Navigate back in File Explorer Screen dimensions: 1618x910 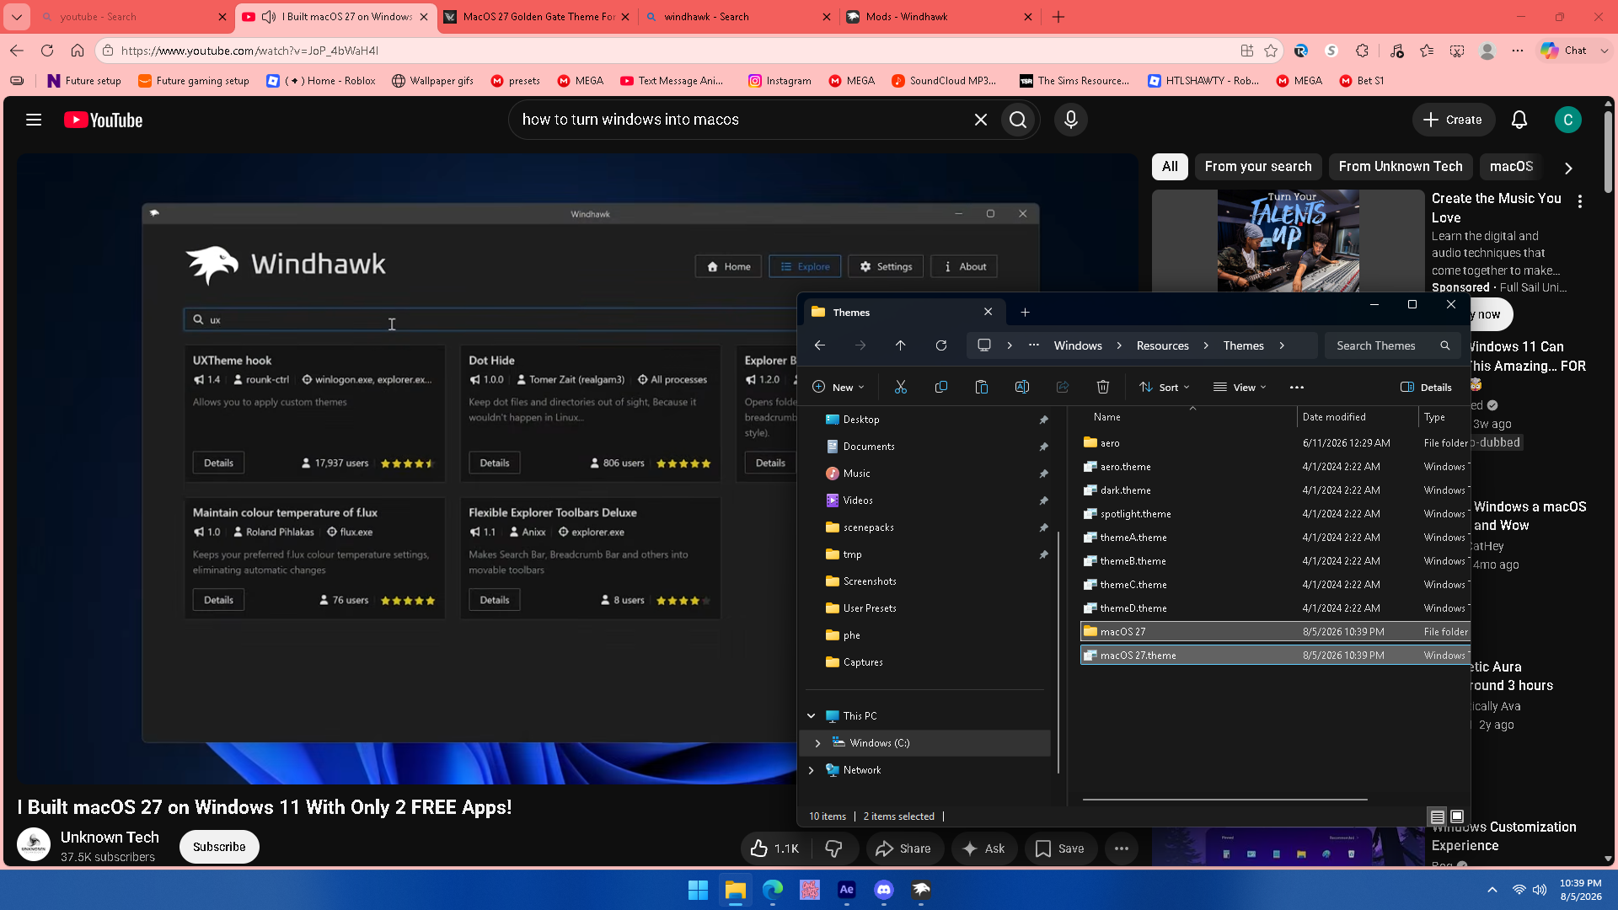(820, 345)
